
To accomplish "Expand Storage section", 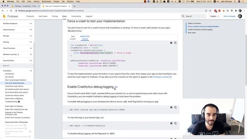I will coord(17,36).
